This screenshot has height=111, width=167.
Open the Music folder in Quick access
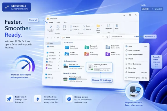pyautogui.click(x=91, y=54)
